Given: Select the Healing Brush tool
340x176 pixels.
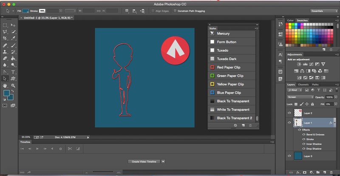Looking at the screenshot, I should 5,45.
